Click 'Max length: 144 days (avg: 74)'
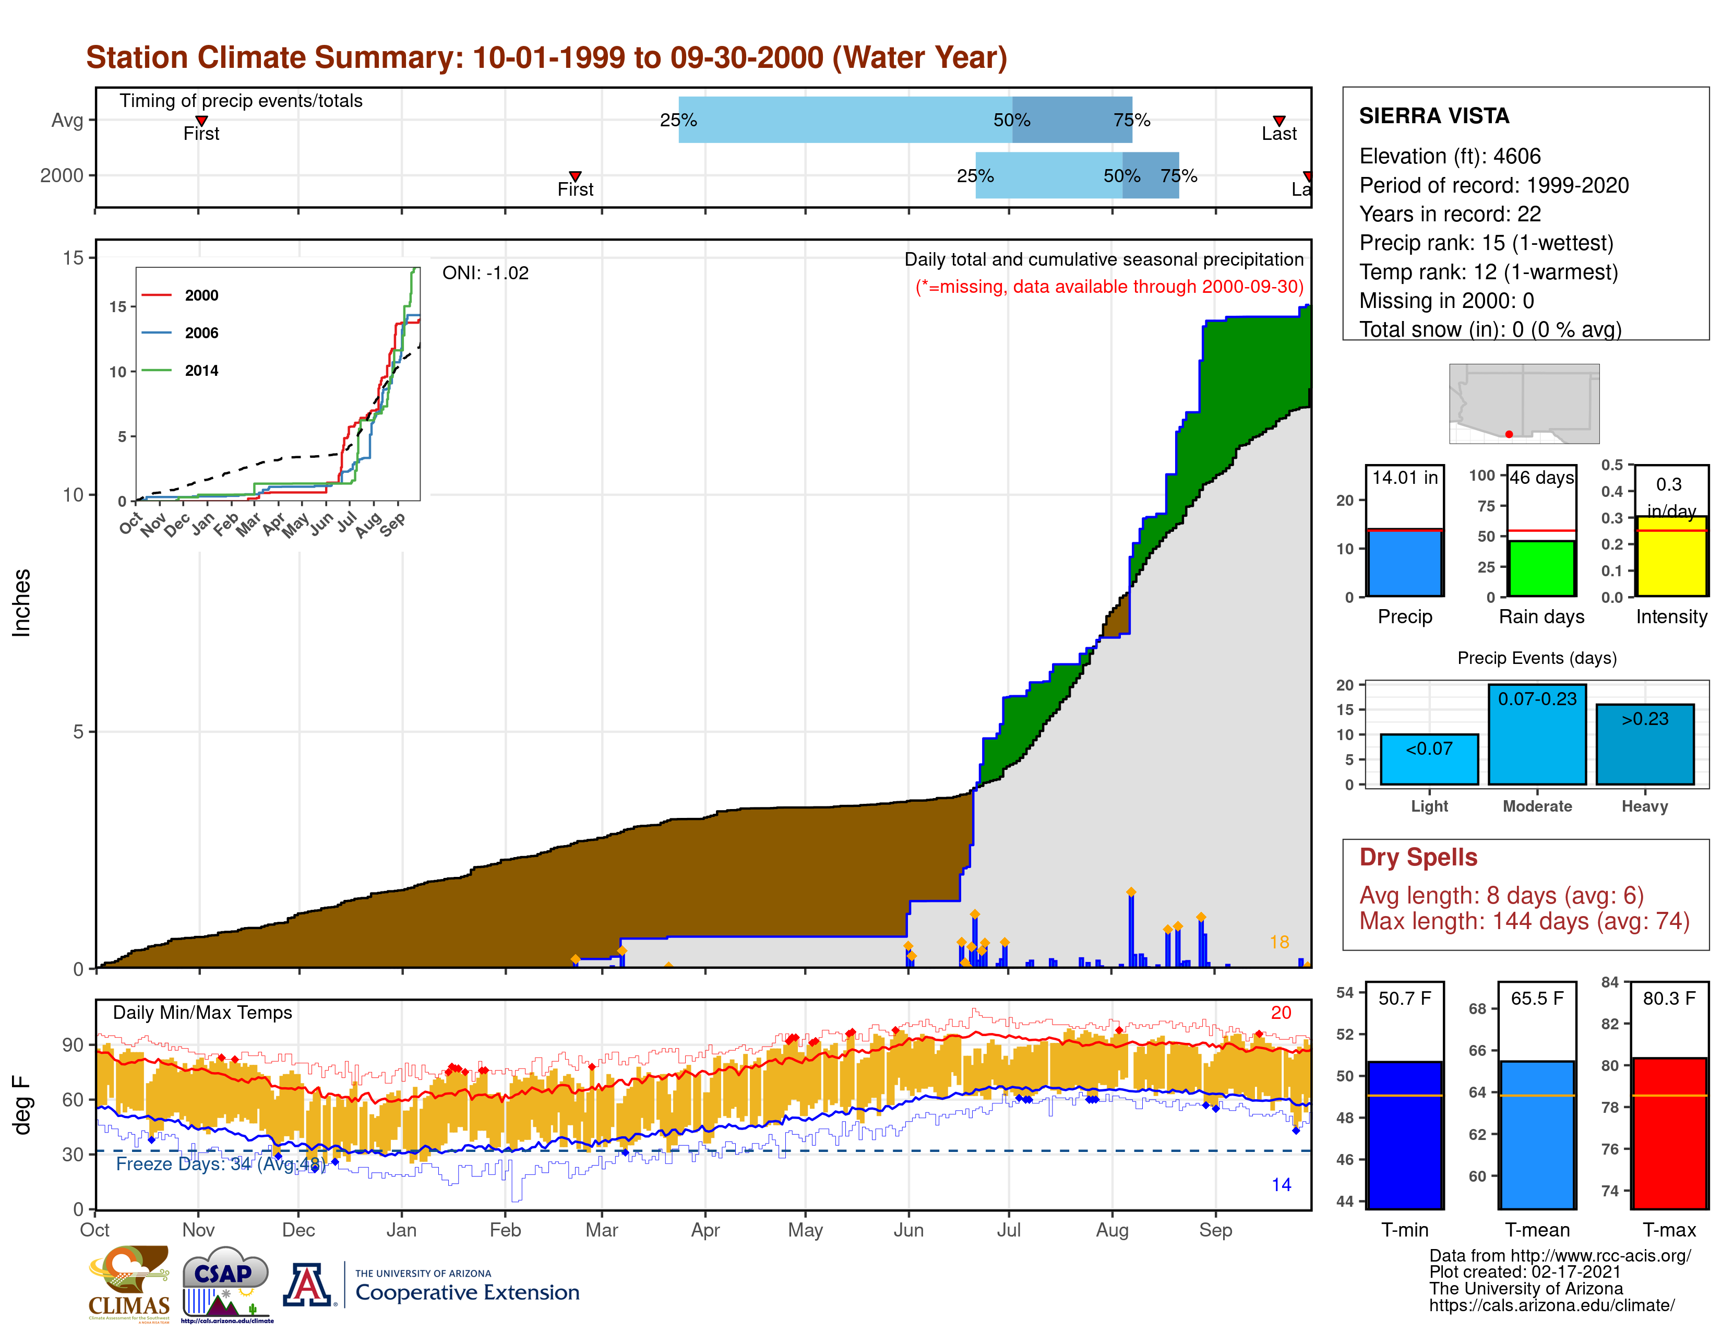The height and width of the screenshot is (1331, 1722). tap(1525, 921)
